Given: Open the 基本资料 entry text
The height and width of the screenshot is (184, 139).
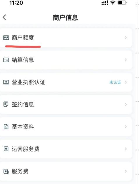Looking at the screenshot, I should [x=23, y=127].
